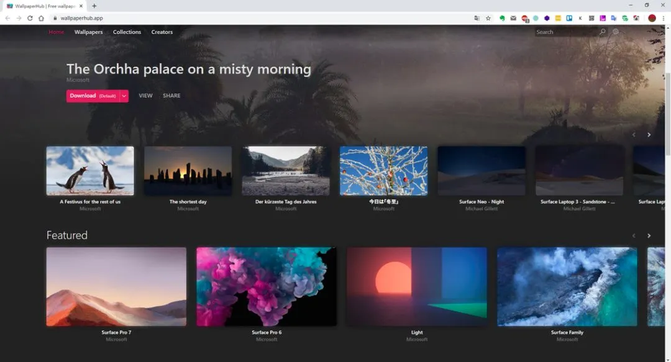
Task: Click 'The shortest day' title text
Action: (188, 202)
